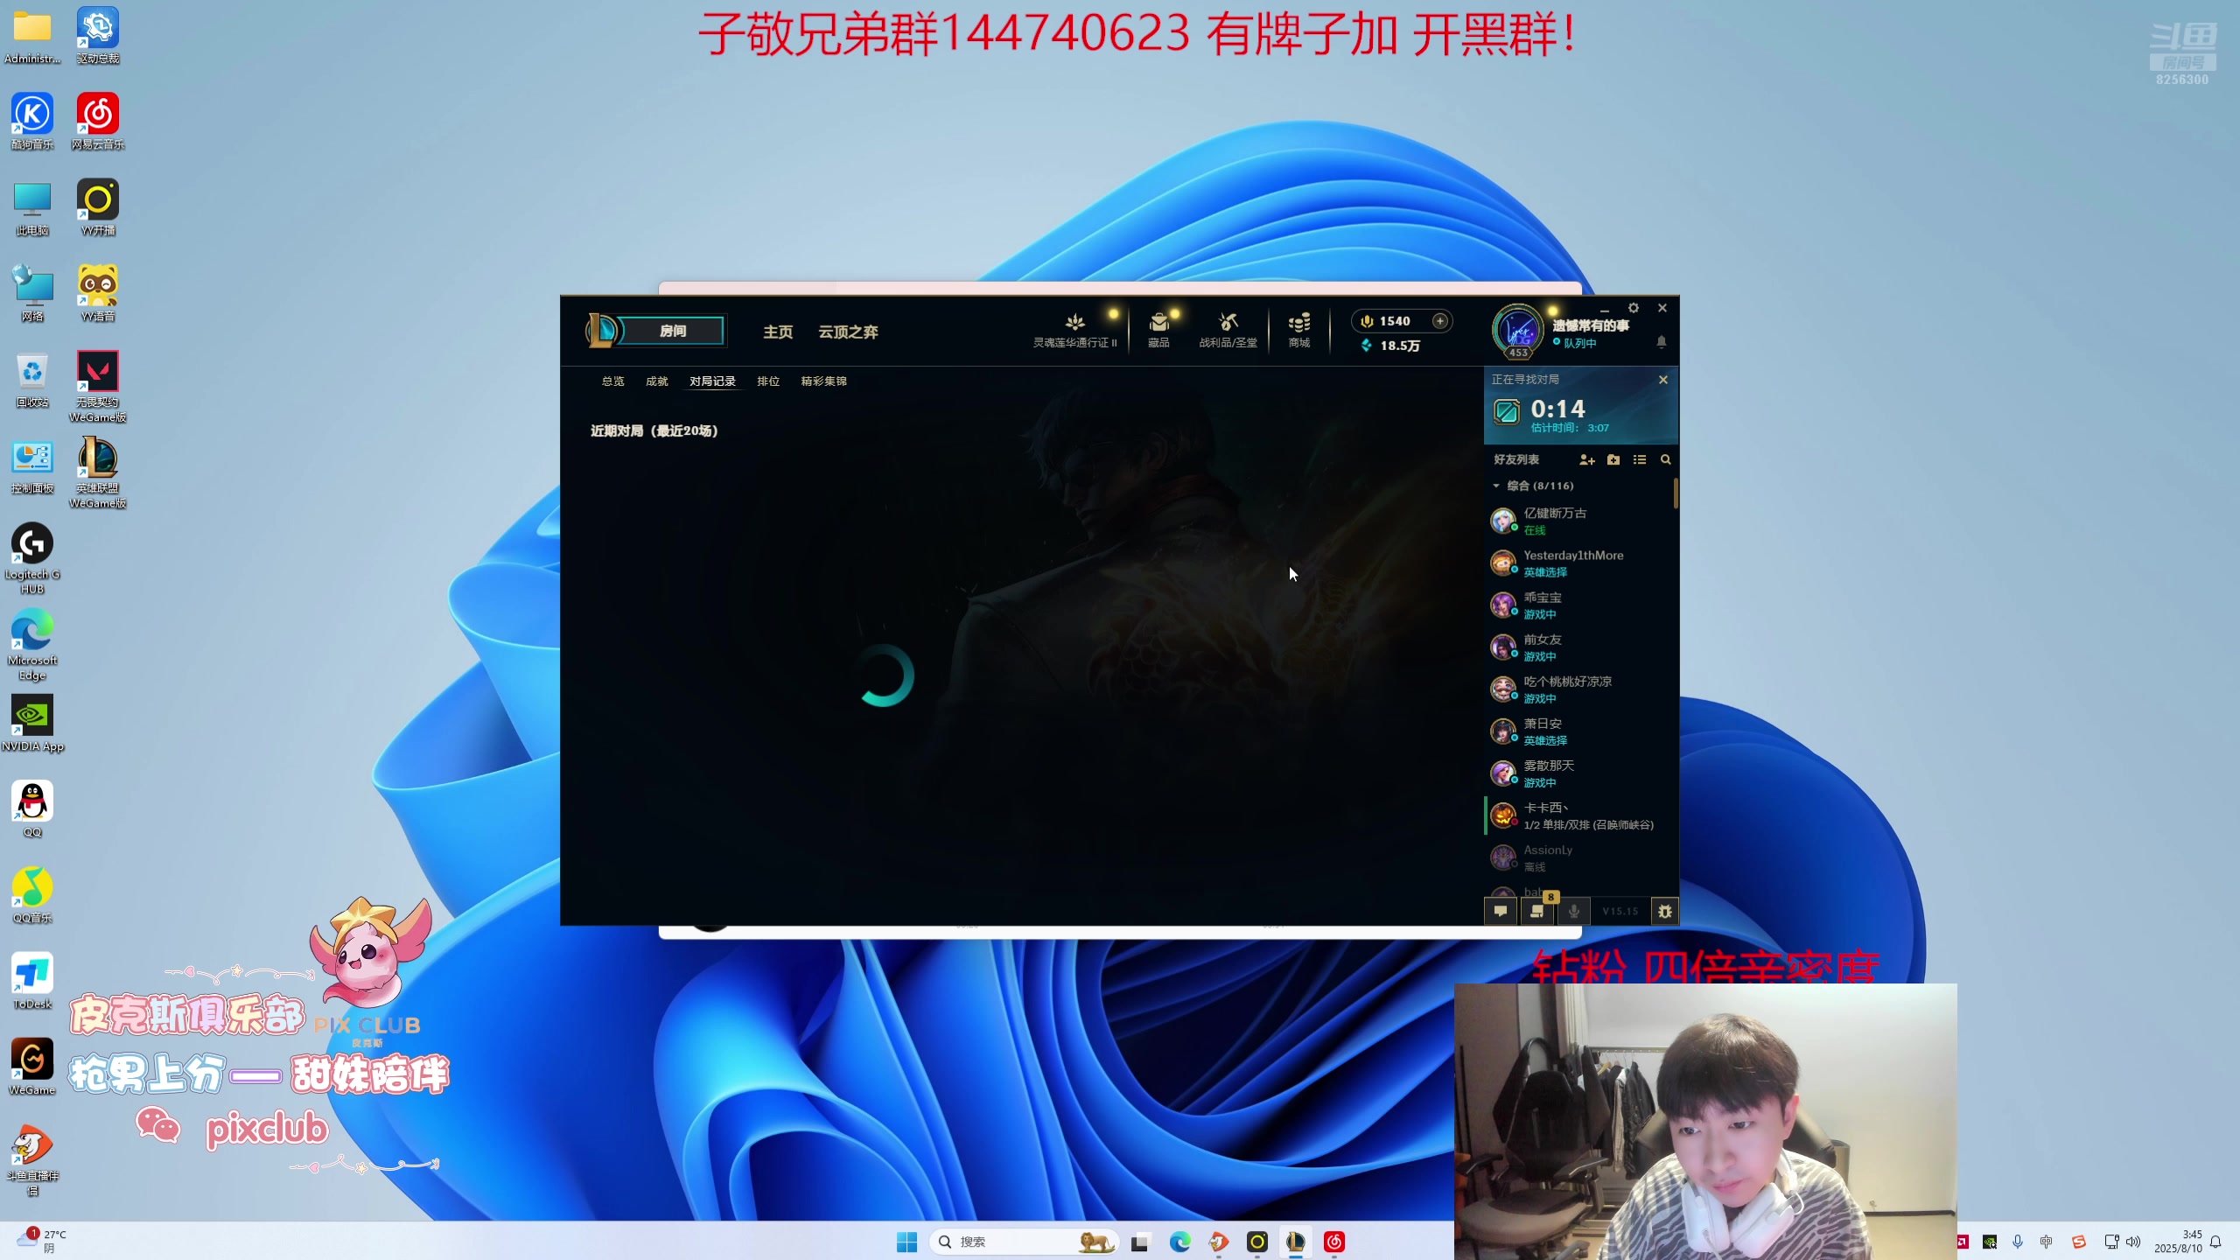Go to the 主页 home tab
2240x1260 pixels.
778,332
